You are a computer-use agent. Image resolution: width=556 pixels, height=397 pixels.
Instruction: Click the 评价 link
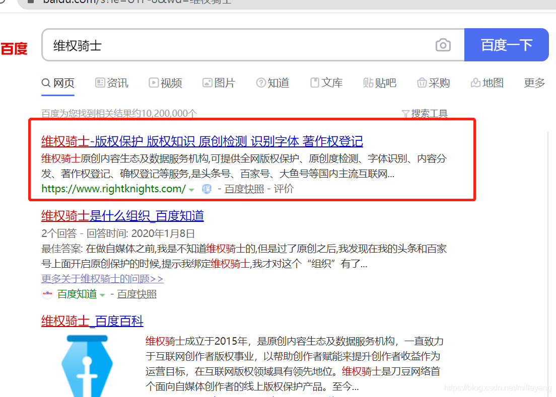pos(284,189)
